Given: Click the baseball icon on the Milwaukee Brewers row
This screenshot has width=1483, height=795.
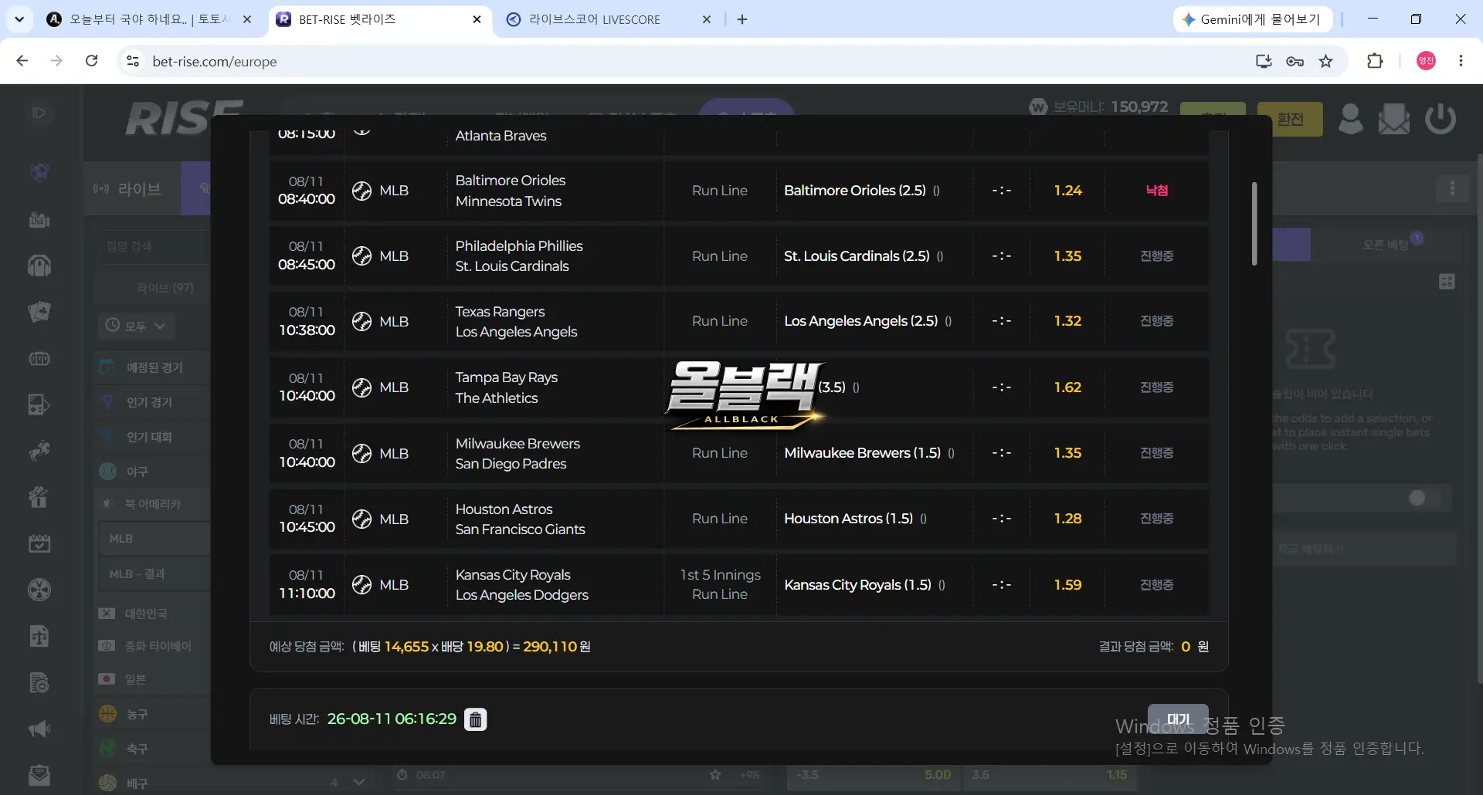Looking at the screenshot, I should point(361,454).
